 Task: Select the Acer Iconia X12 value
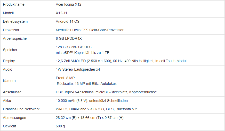pyautogui.click(x=68, y=4)
